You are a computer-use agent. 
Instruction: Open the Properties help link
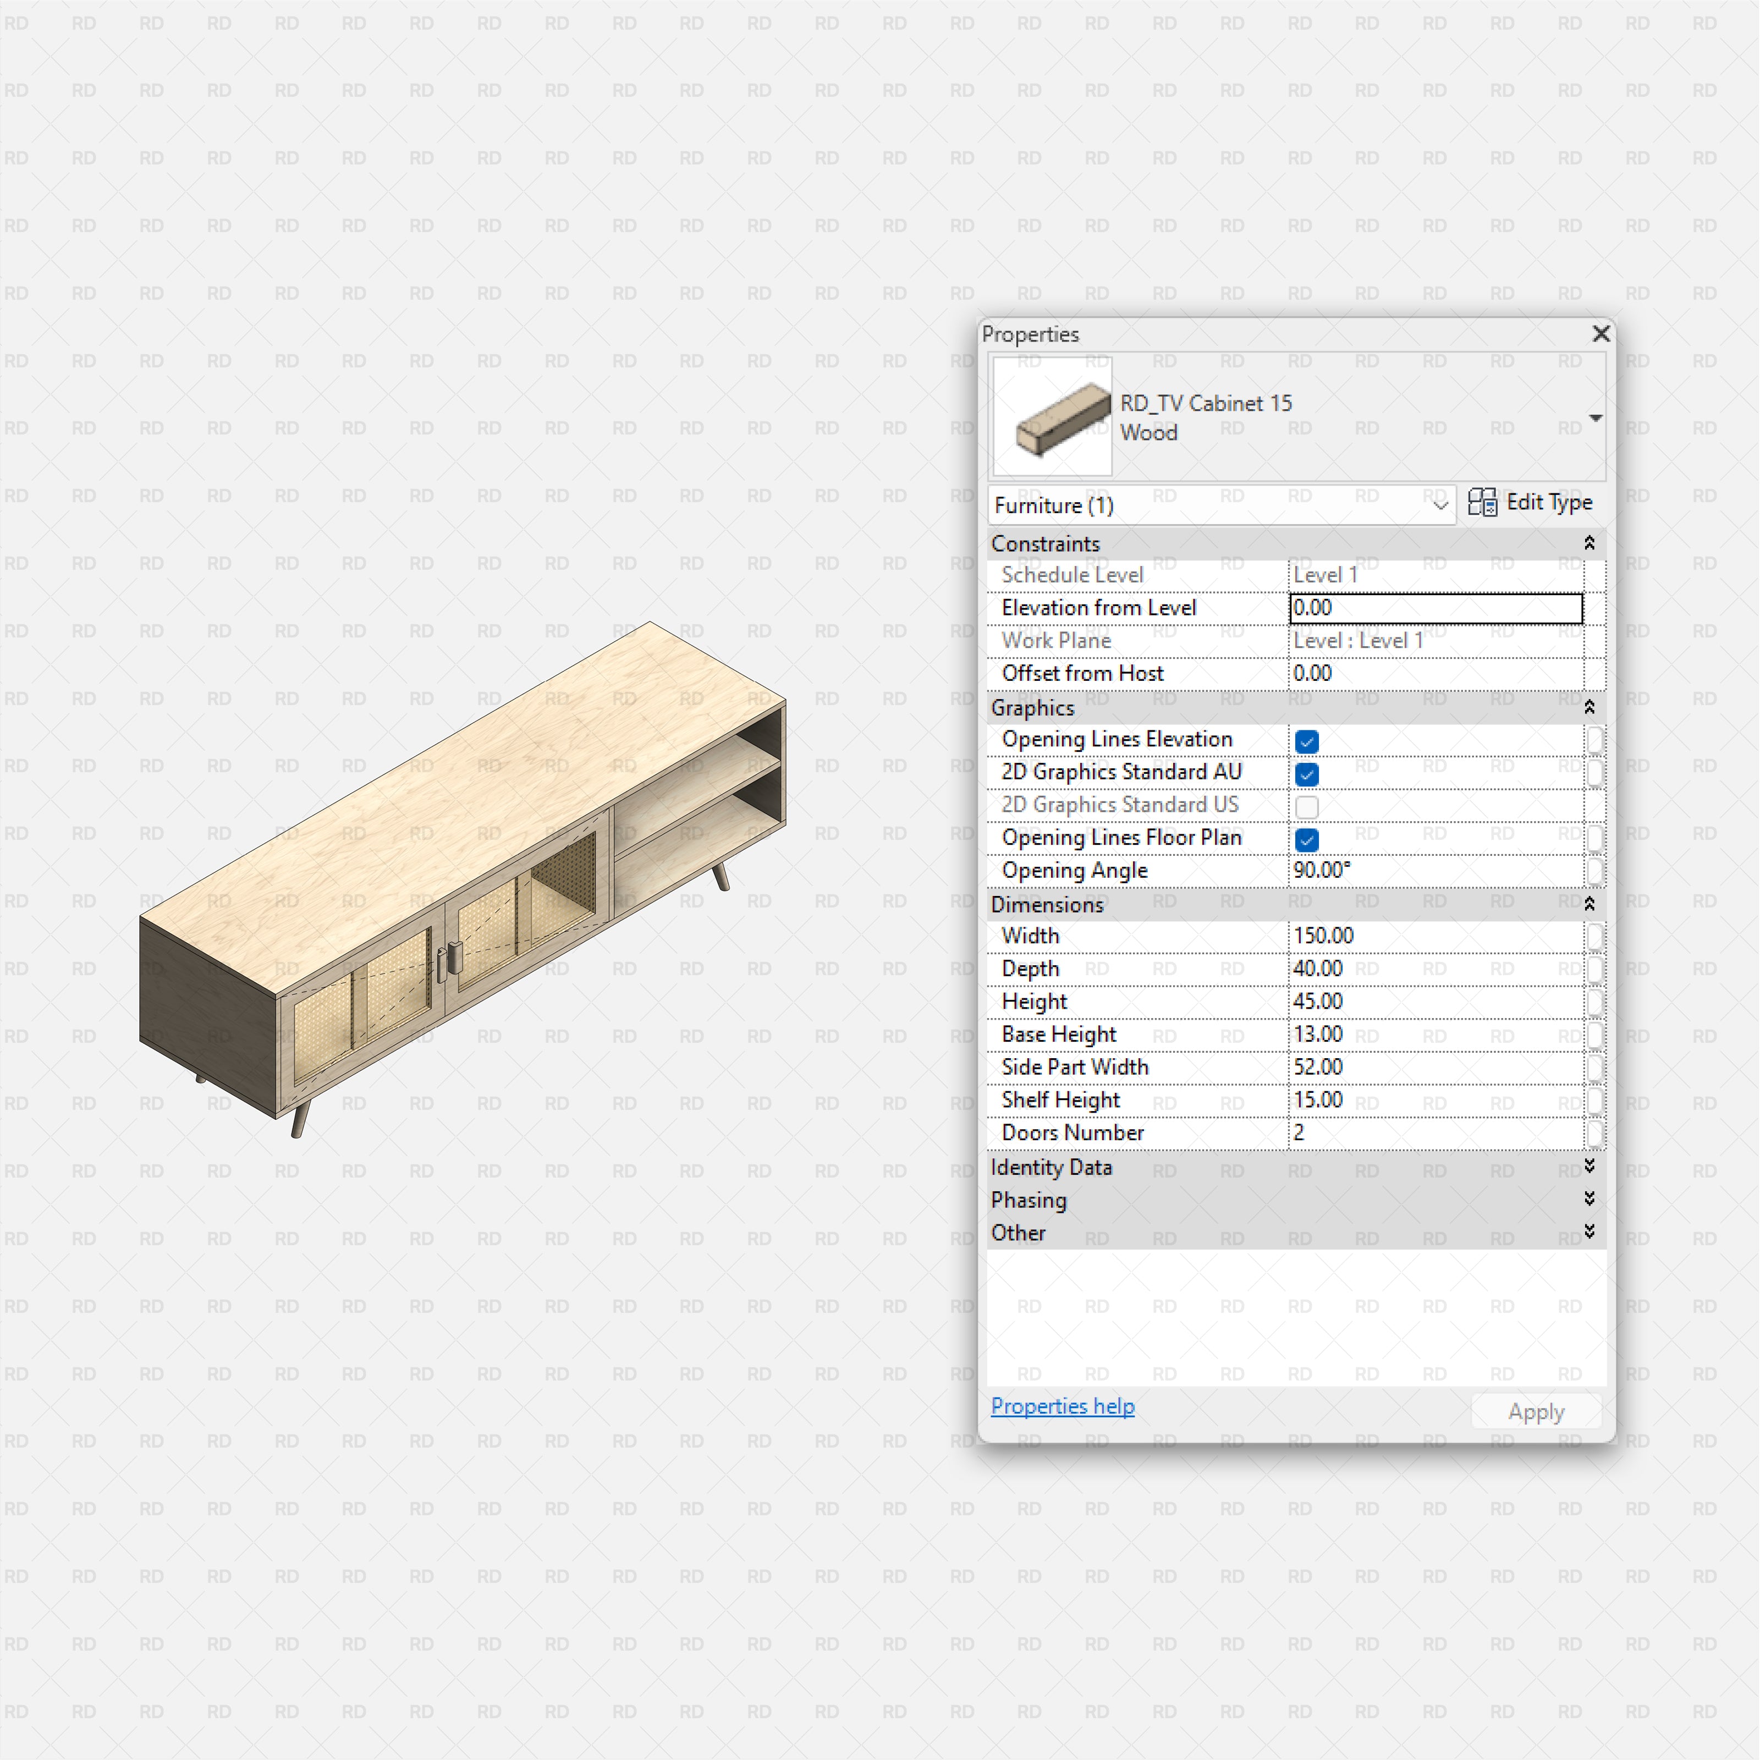[x=1062, y=1406]
